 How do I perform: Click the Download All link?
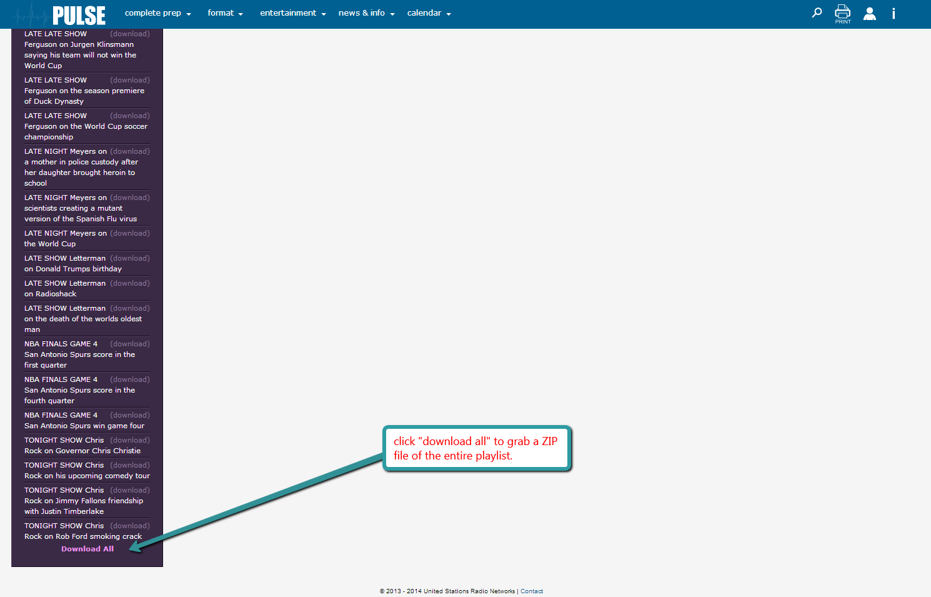(87, 549)
